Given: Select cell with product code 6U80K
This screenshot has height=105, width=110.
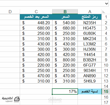Looking at the screenshot, I should pyautogui.click(x=90, y=33).
